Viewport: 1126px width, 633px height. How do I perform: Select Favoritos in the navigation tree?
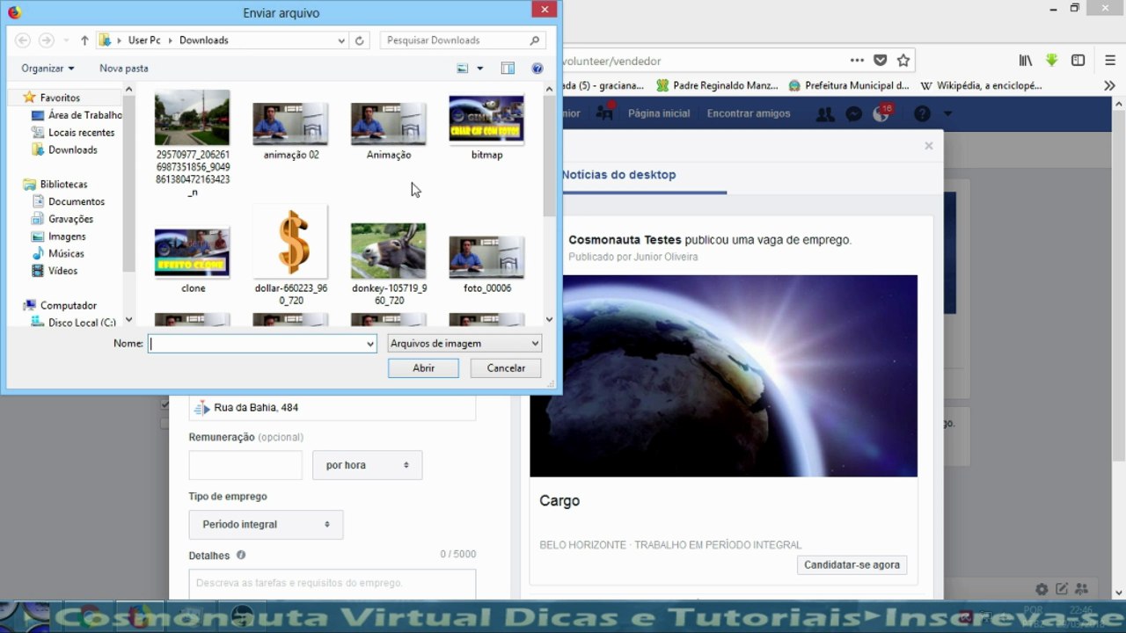click(x=60, y=98)
